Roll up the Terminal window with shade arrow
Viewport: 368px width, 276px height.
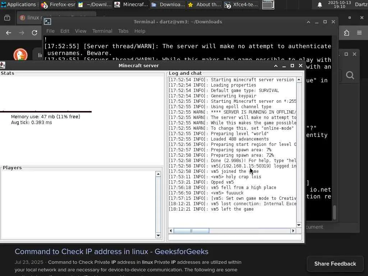pos(308,22)
